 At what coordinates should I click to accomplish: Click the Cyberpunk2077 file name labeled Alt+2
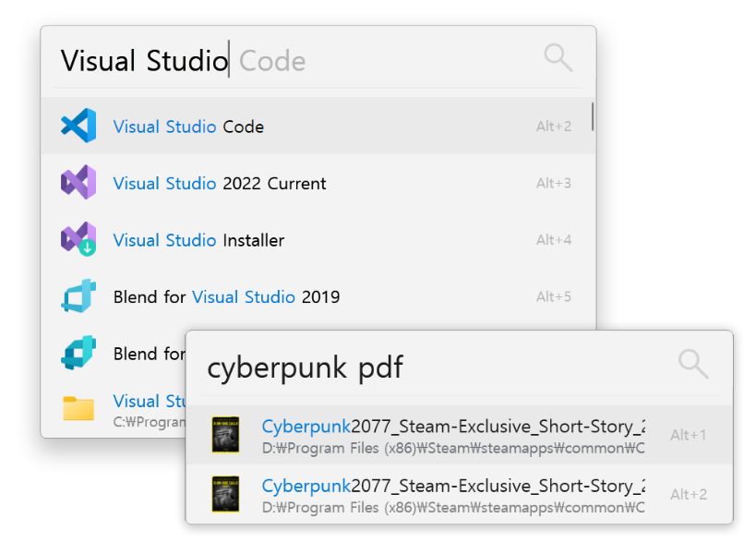point(453,486)
